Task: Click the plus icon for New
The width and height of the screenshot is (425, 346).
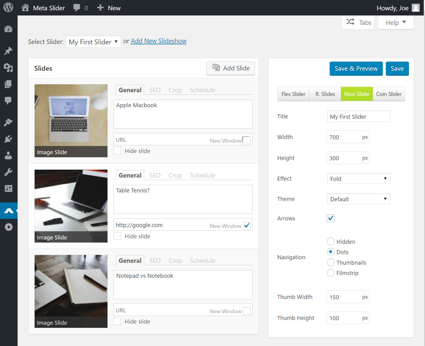Action: click(x=100, y=8)
